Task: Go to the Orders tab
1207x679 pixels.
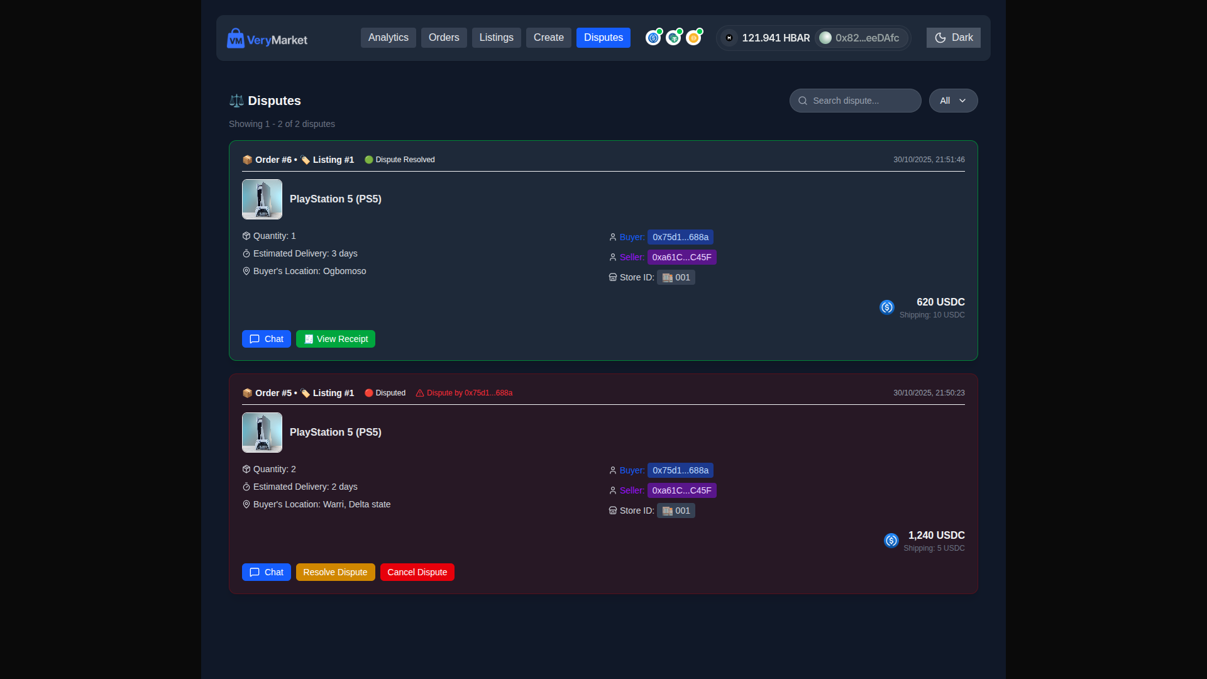Action: (x=444, y=38)
